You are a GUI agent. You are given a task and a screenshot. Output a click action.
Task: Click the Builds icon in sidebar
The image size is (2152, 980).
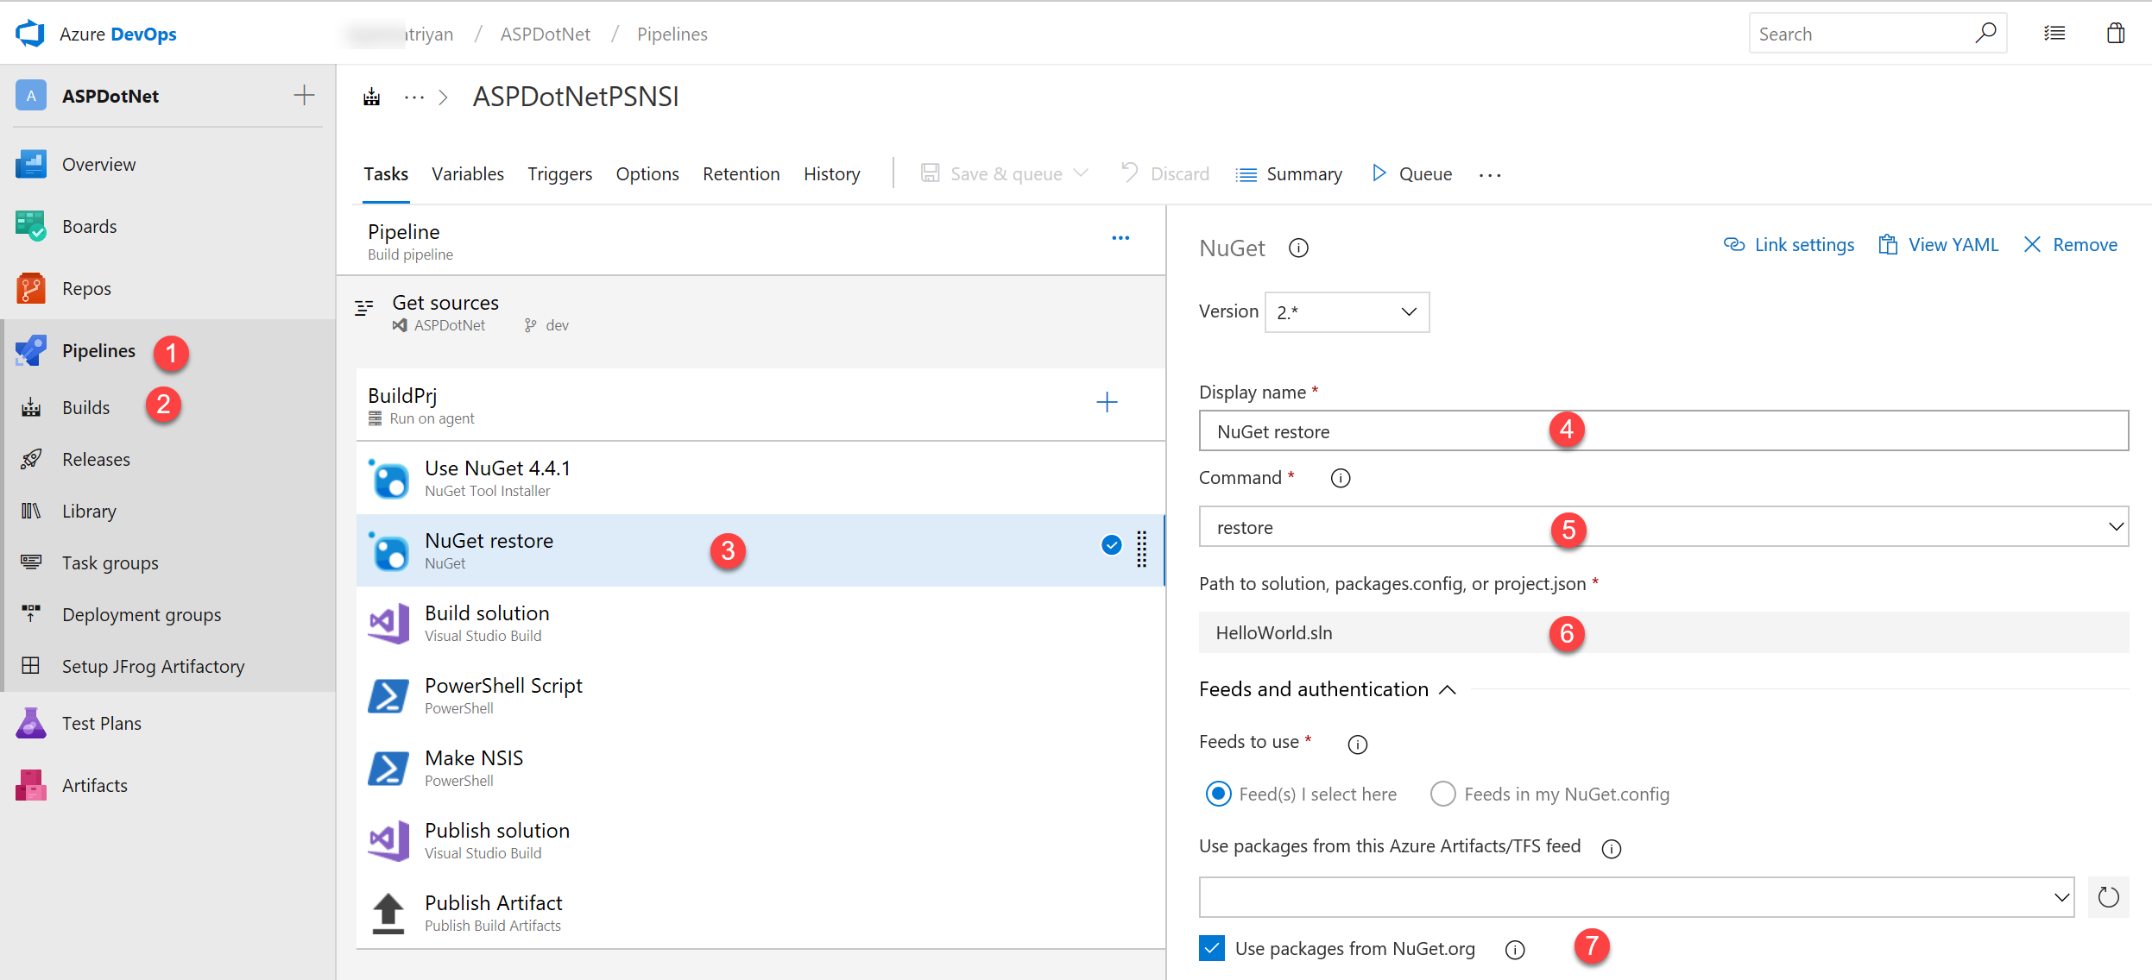[x=31, y=407]
